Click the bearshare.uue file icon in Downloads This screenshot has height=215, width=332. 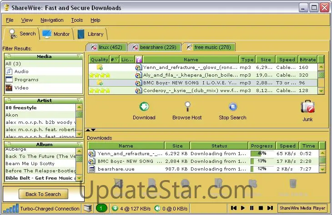92,169
